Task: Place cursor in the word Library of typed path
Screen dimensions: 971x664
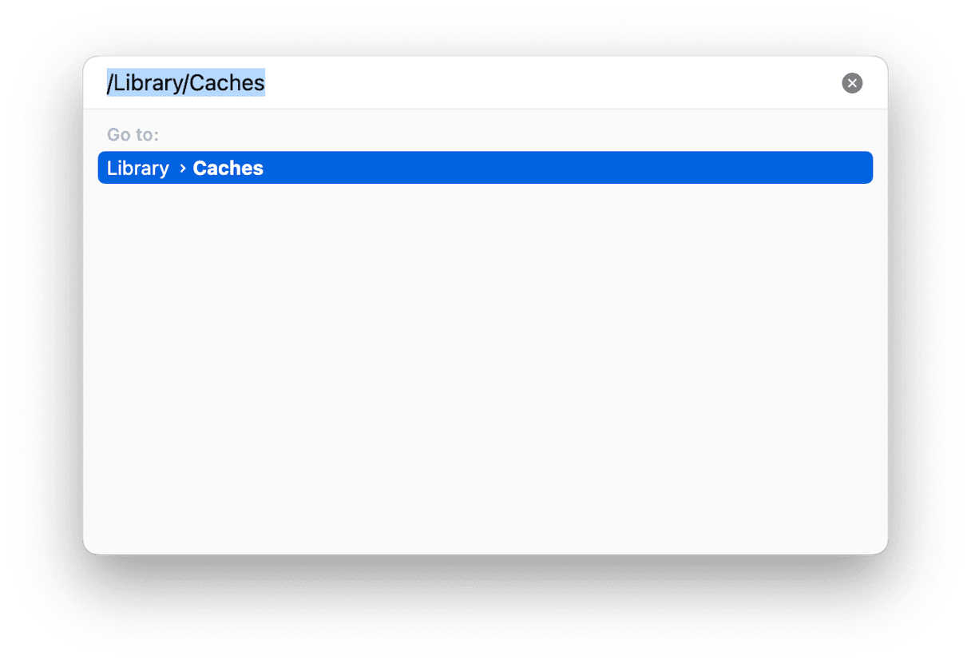Action: click(148, 83)
